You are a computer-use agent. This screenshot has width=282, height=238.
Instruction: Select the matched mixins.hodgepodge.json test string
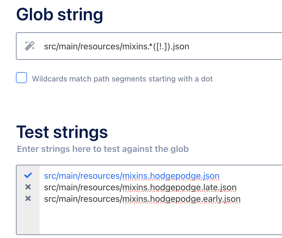pyautogui.click(x=132, y=176)
